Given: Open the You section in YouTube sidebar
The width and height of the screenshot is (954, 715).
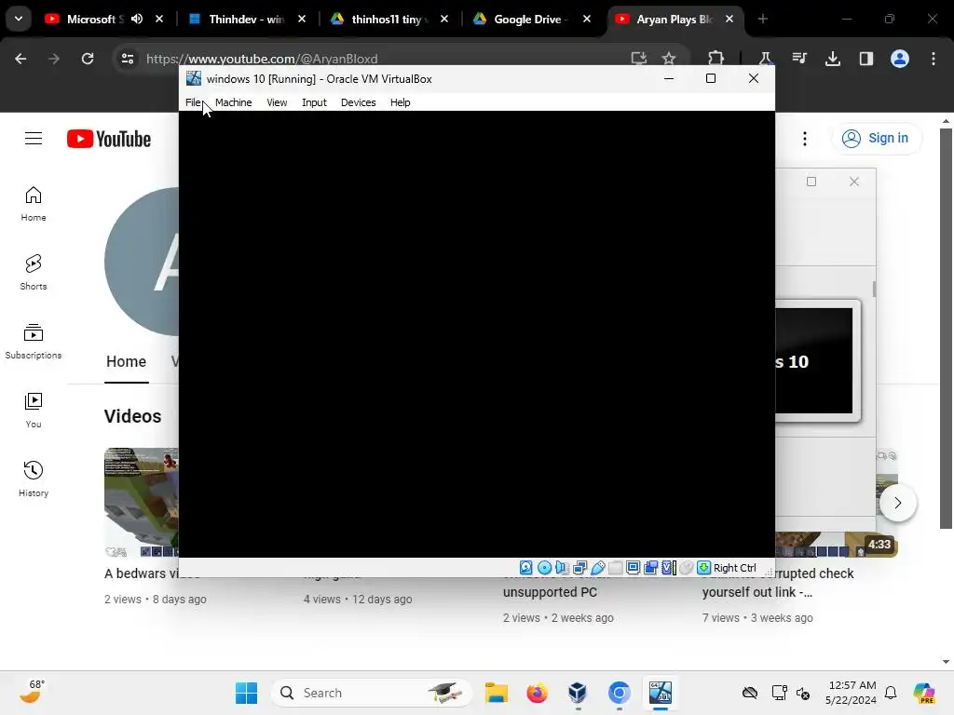Looking at the screenshot, I should (x=34, y=411).
